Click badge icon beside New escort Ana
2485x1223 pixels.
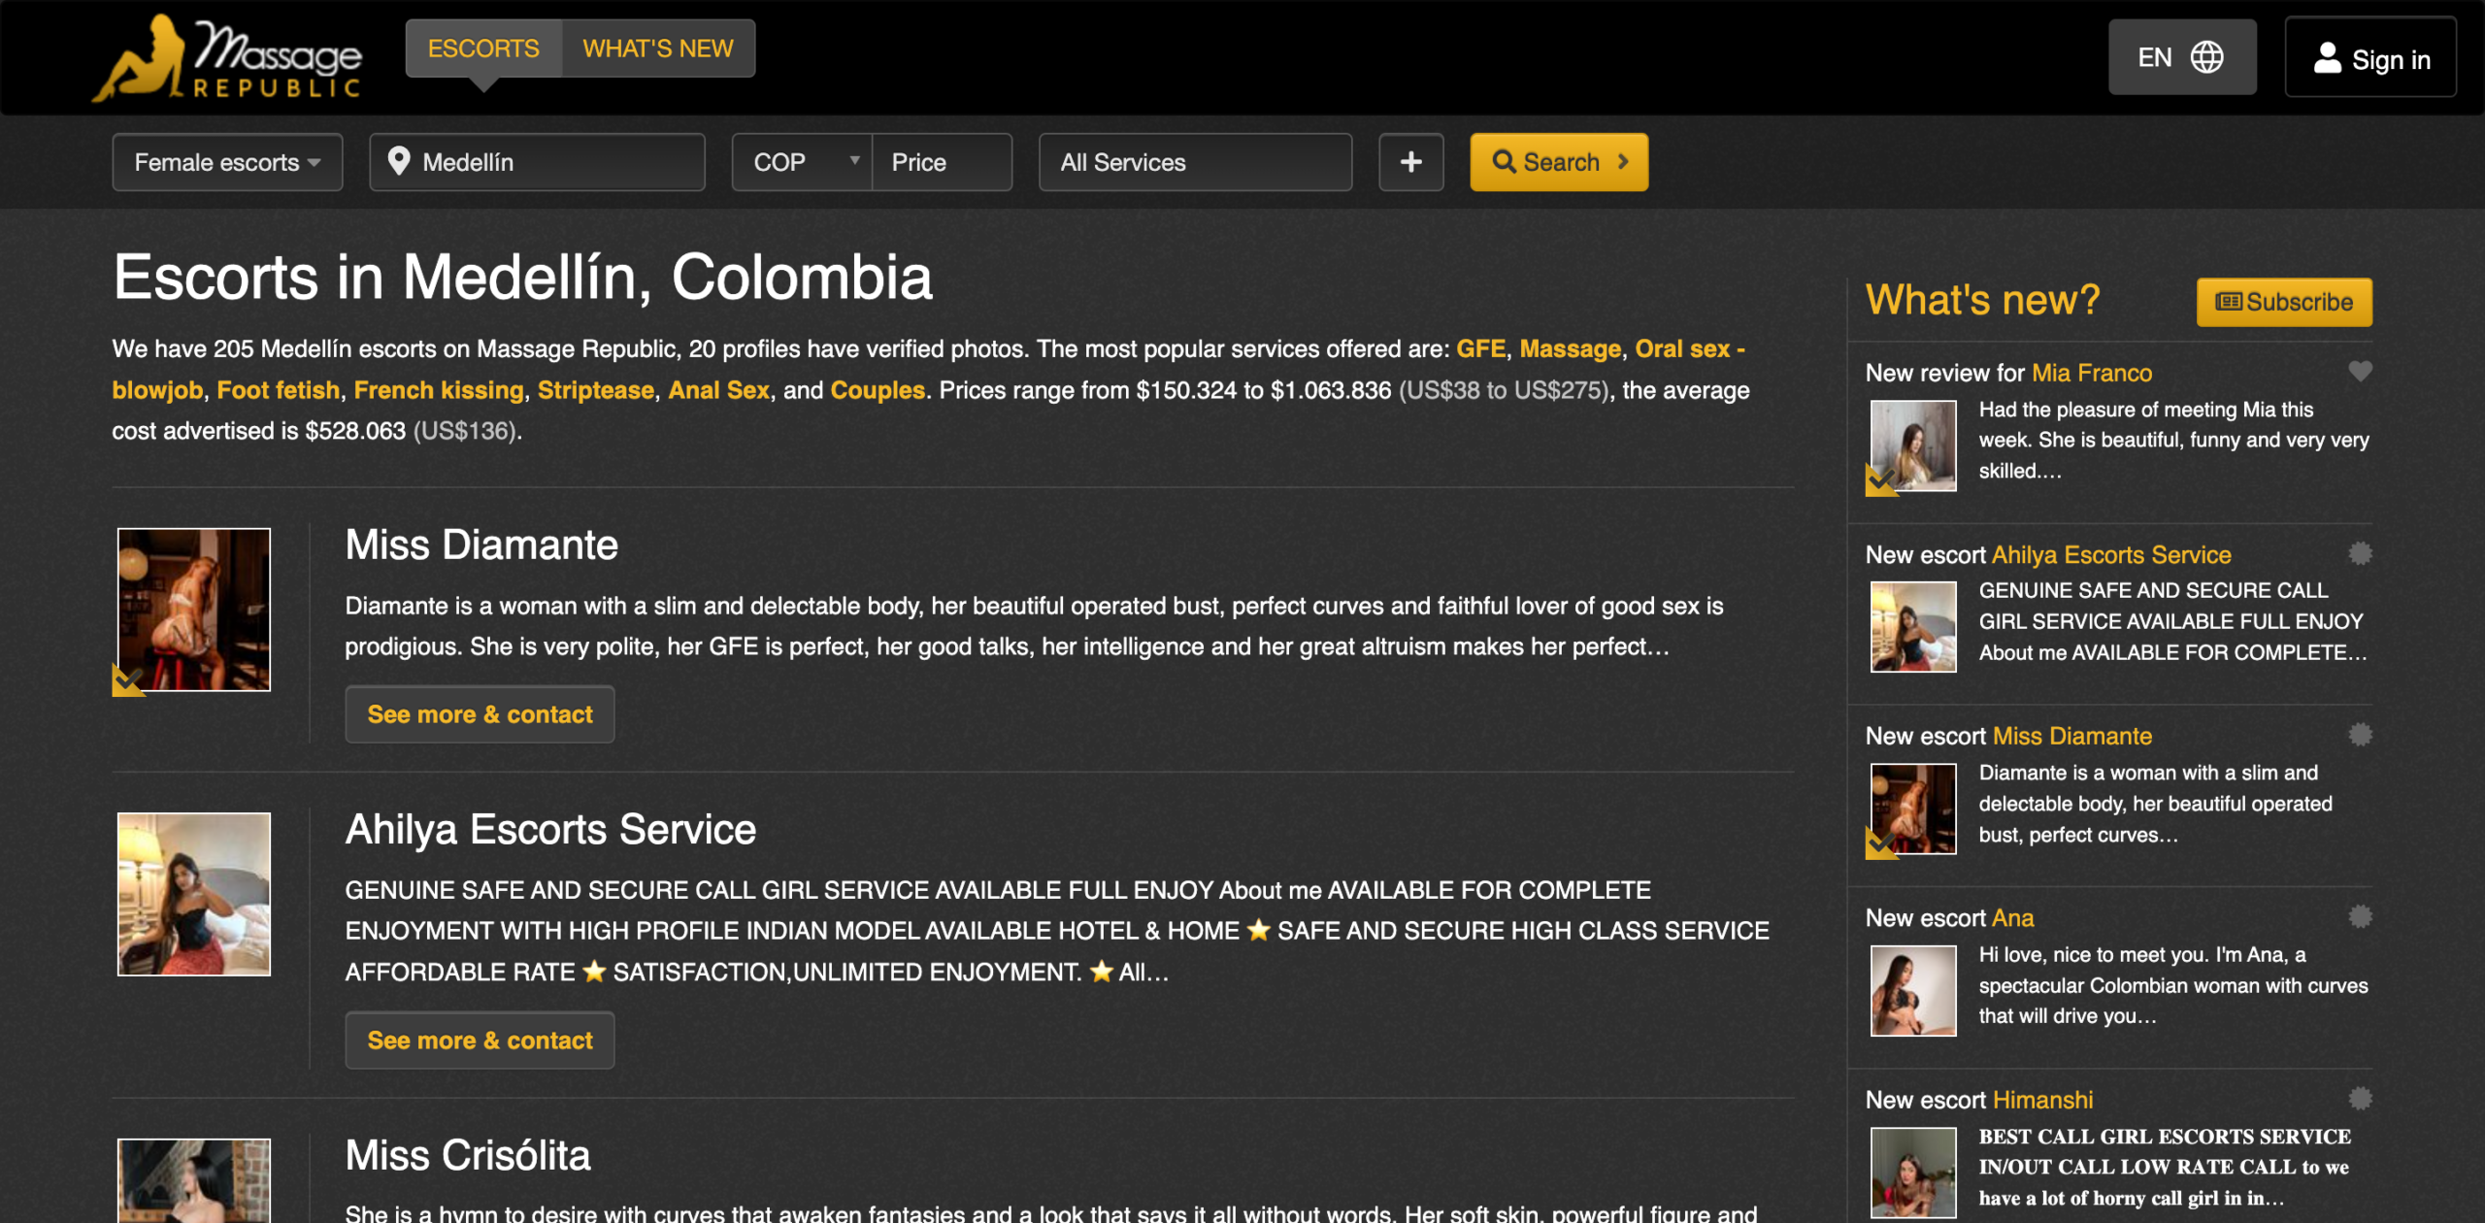(2360, 916)
